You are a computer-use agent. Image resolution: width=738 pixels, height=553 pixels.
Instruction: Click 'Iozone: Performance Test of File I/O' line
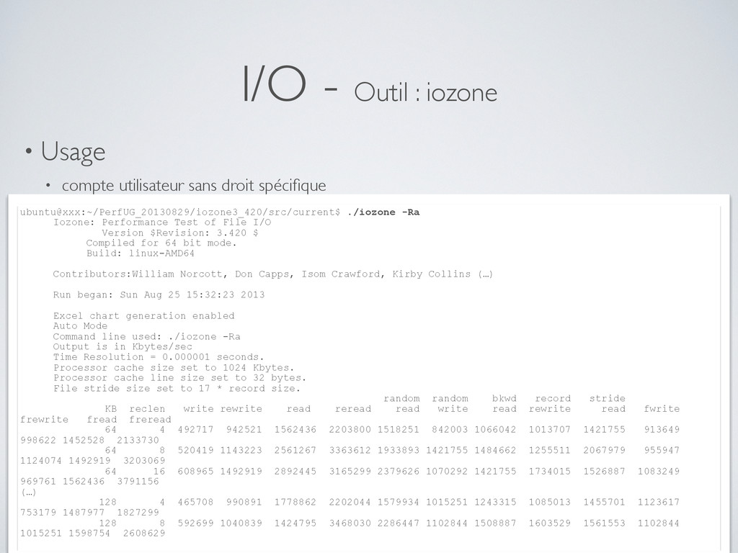[162, 222]
